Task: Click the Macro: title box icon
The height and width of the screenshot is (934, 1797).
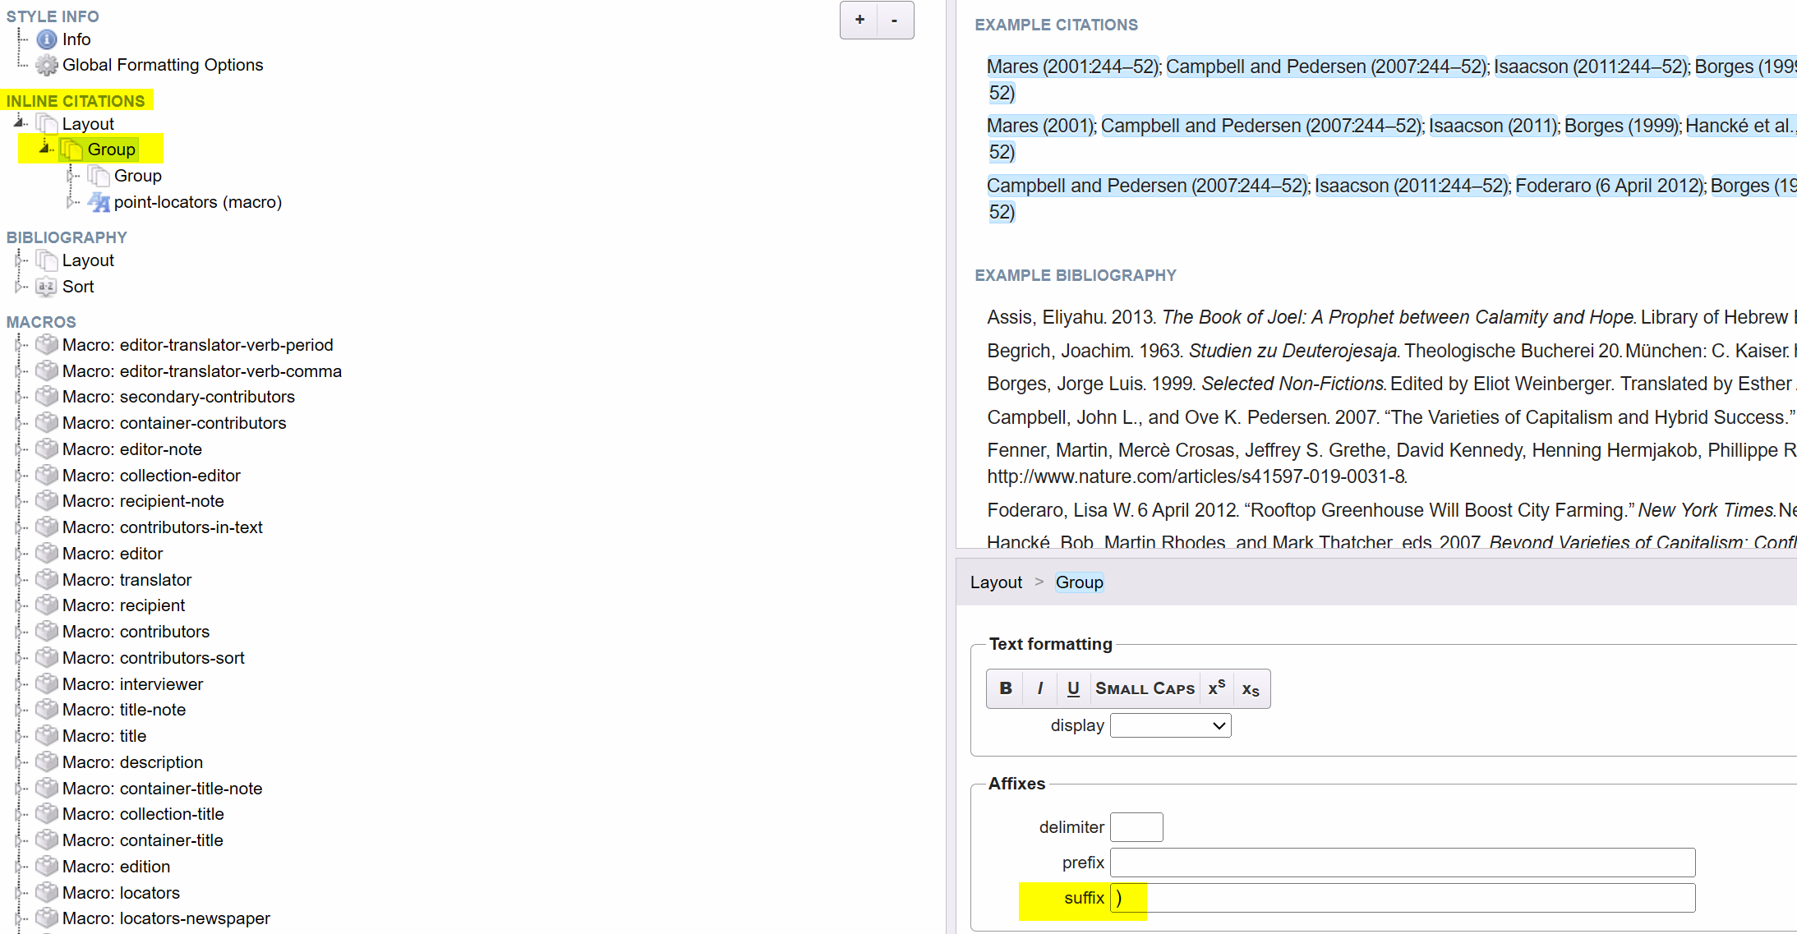Action: tap(47, 736)
